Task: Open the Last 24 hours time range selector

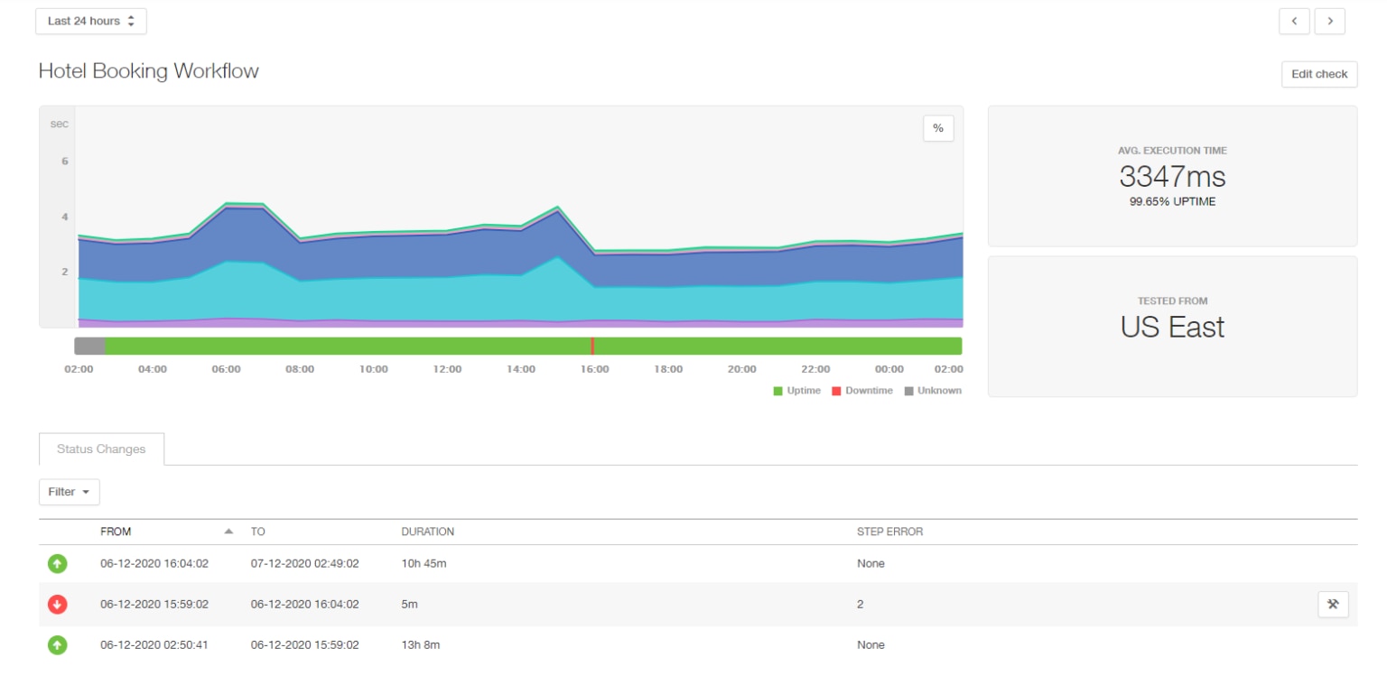Action: 90,20
